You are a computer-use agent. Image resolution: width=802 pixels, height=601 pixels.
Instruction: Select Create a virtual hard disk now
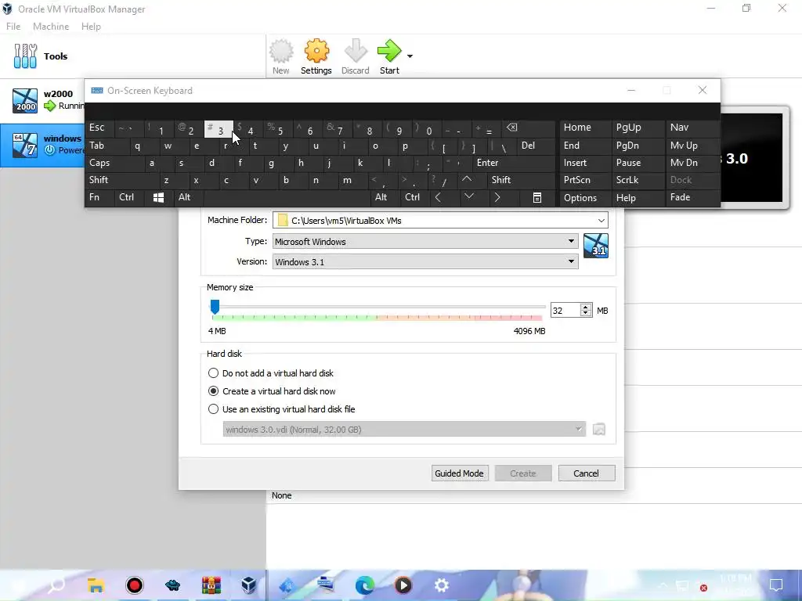coord(272,391)
